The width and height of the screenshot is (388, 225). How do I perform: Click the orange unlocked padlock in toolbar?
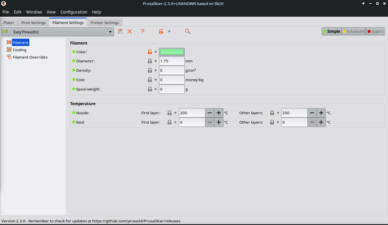coord(161,31)
